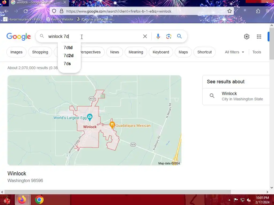Open the network status tray icon
274x205 pixels.
pos(242,200)
